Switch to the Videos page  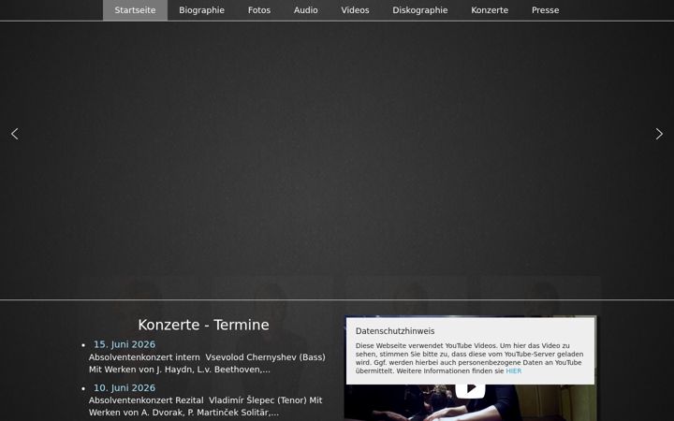355,10
